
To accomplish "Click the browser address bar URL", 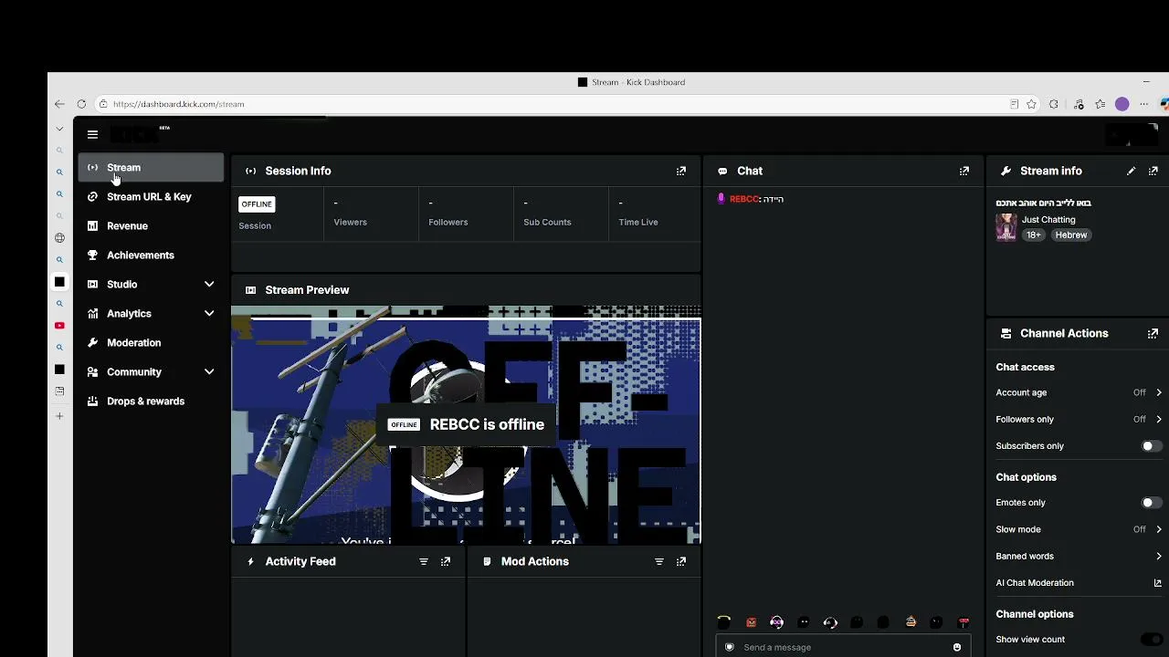I will pyautogui.click(x=179, y=104).
